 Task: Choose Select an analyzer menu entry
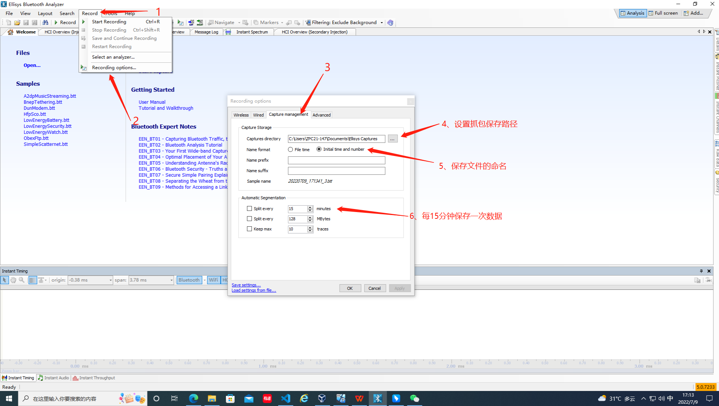coord(113,57)
